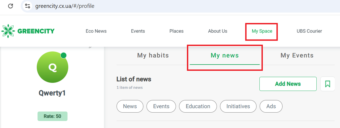Open Eco News in the top navigation

pyautogui.click(x=96, y=31)
